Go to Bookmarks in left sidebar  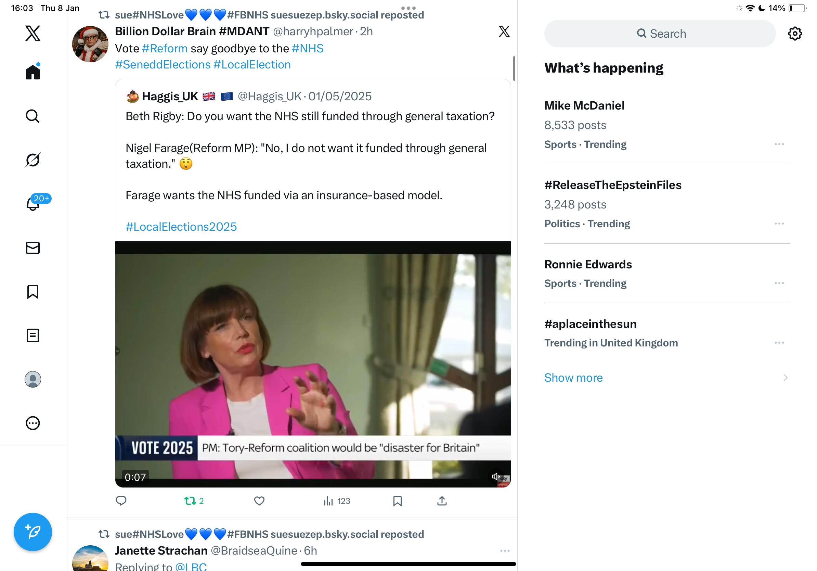click(33, 292)
